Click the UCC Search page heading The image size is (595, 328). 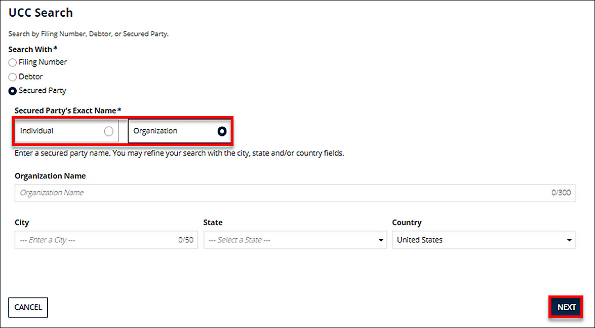pyautogui.click(x=41, y=13)
